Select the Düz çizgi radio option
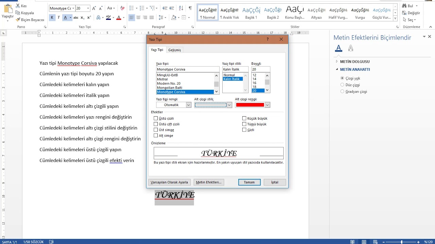The height and width of the screenshot is (244, 435). [x=342, y=85]
